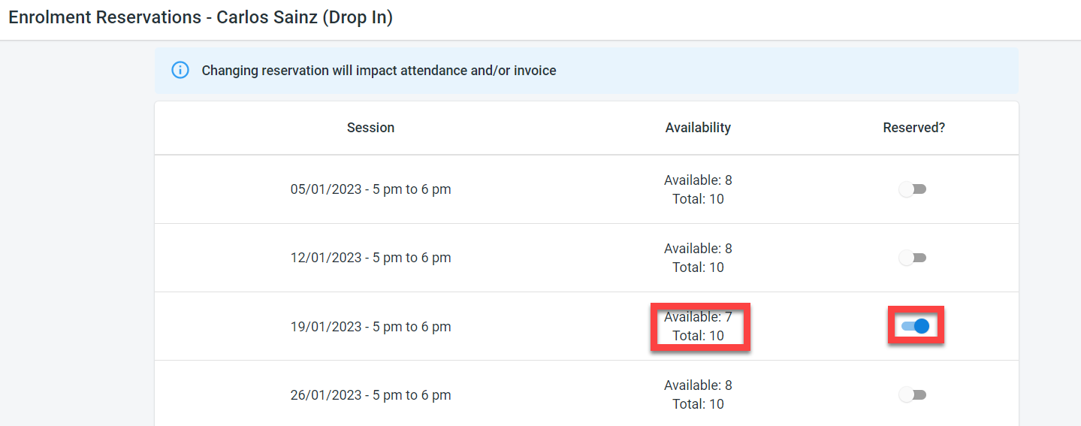Image resolution: width=1081 pixels, height=426 pixels.
Task: Disable the reserved 19/01/2023 session toggle
Action: click(x=915, y=326)
